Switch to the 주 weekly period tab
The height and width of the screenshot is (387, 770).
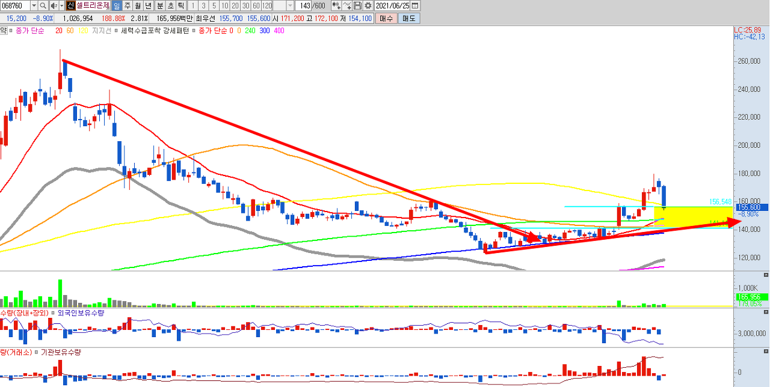(x=128, y=5)
